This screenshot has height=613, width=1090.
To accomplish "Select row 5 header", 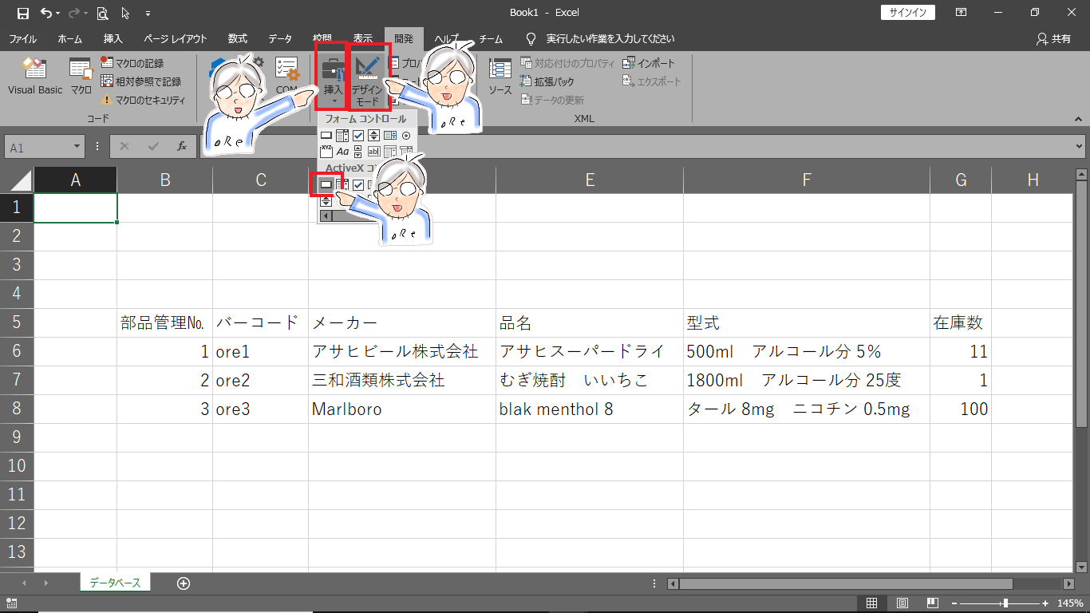I will point(17,322).
